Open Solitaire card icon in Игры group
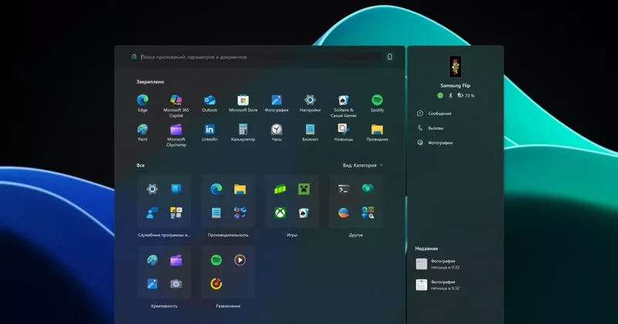 (x=304, y=213)
